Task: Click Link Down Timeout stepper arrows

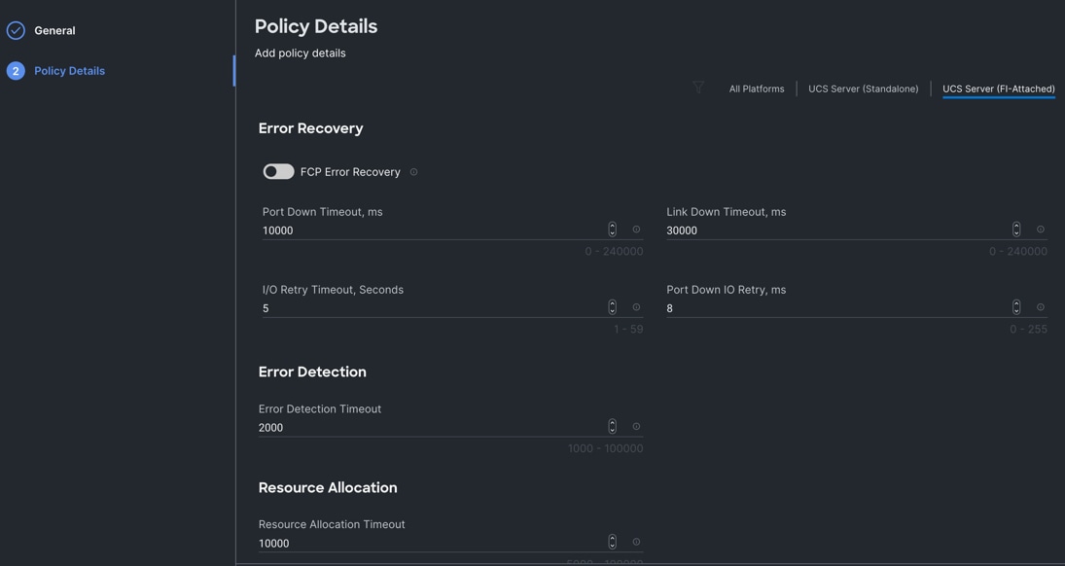Action: (x=1016, y=230)
